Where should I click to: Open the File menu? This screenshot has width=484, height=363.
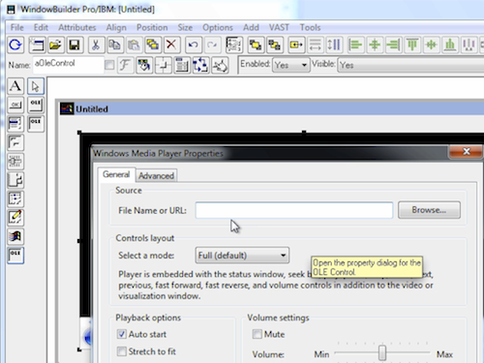16,27
